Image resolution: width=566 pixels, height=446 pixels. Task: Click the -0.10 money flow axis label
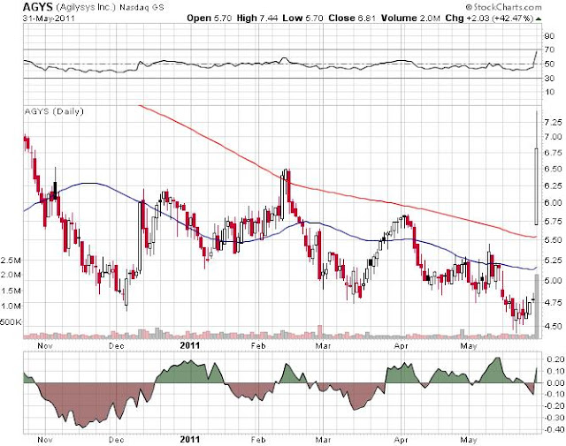pyautogui.click(x=554, y=394)
